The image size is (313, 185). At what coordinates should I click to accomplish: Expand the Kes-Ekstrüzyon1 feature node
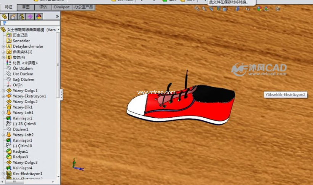[3, 174]
